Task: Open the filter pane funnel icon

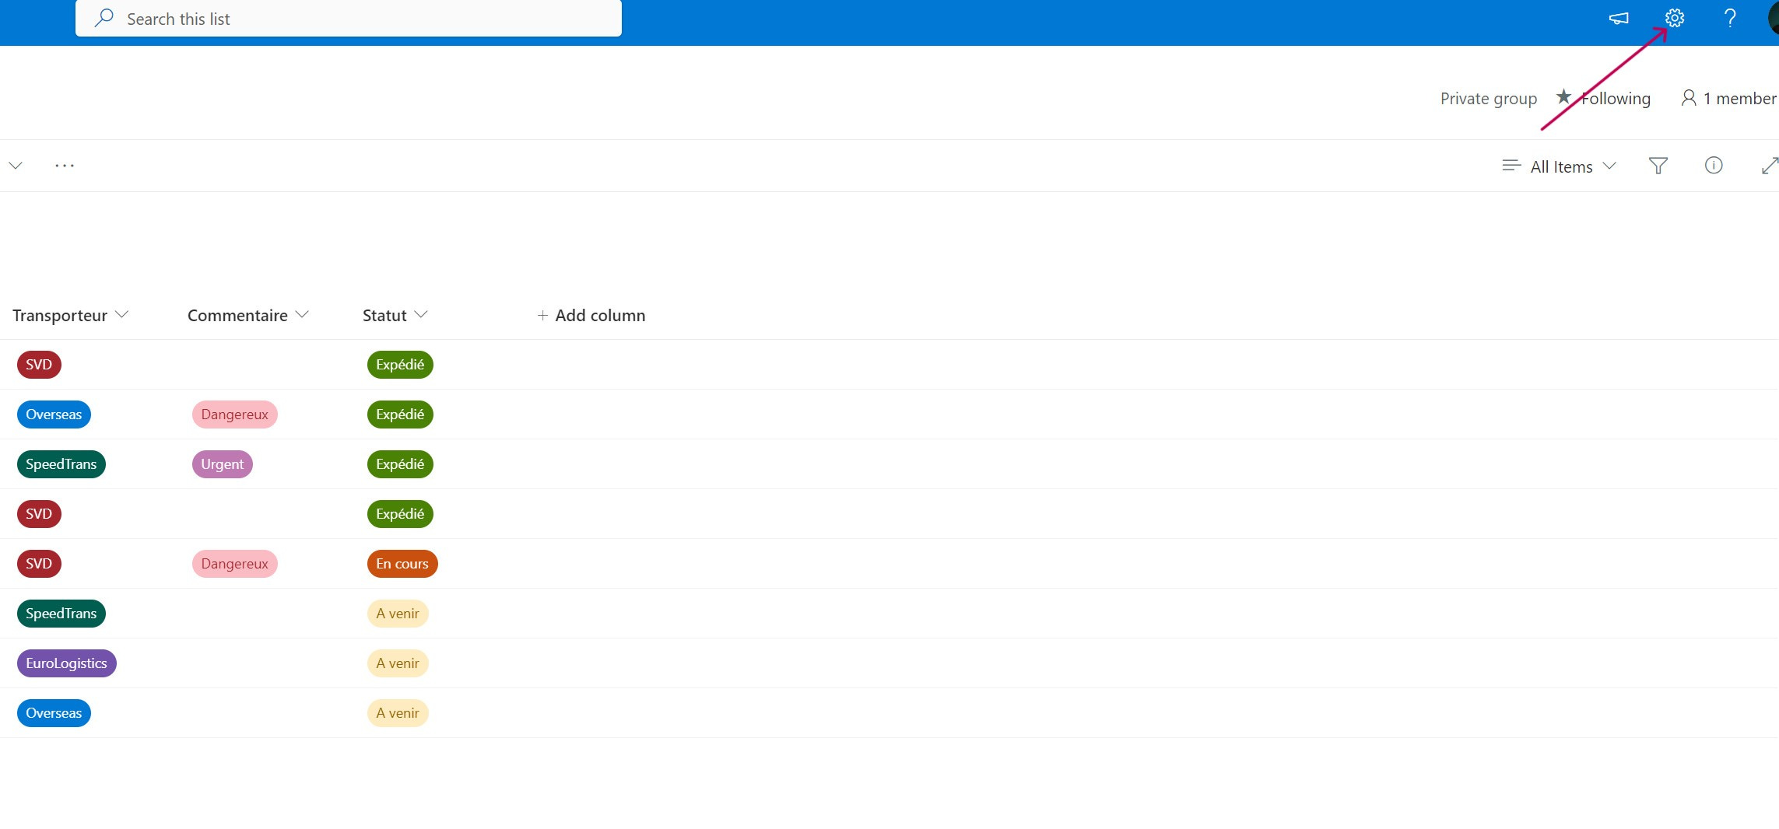Action: (x=1658, y=166)
